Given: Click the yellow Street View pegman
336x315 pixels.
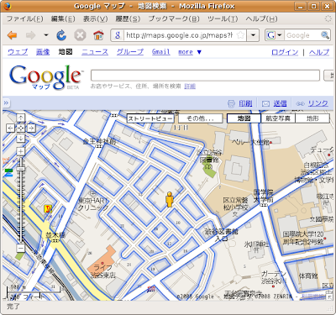Looking at the screenshot, I should coord(169,199).
